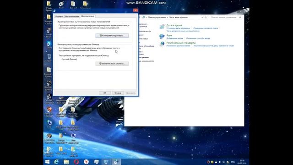This screenshot has width=293, height=165.
Task: Open the Региональные стандарты heading
Action: point(181,43)
